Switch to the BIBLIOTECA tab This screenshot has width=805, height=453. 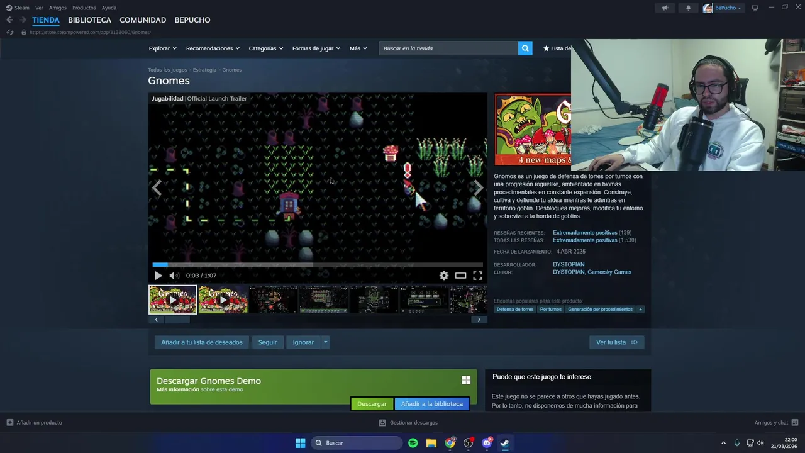(89, 20)
